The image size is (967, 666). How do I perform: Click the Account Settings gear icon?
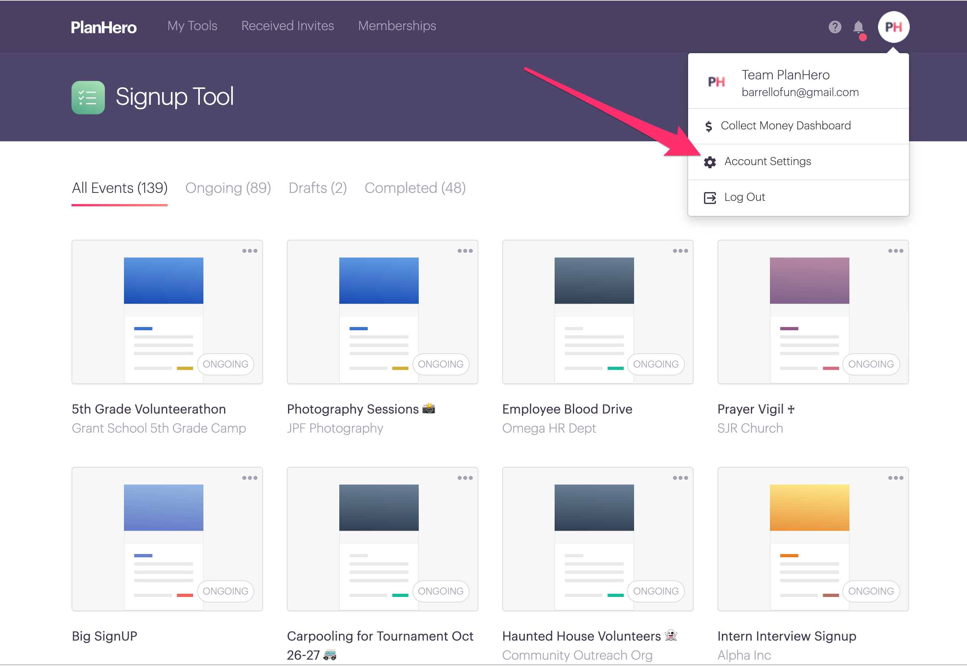pyautogui.click(x=709, y=162)
